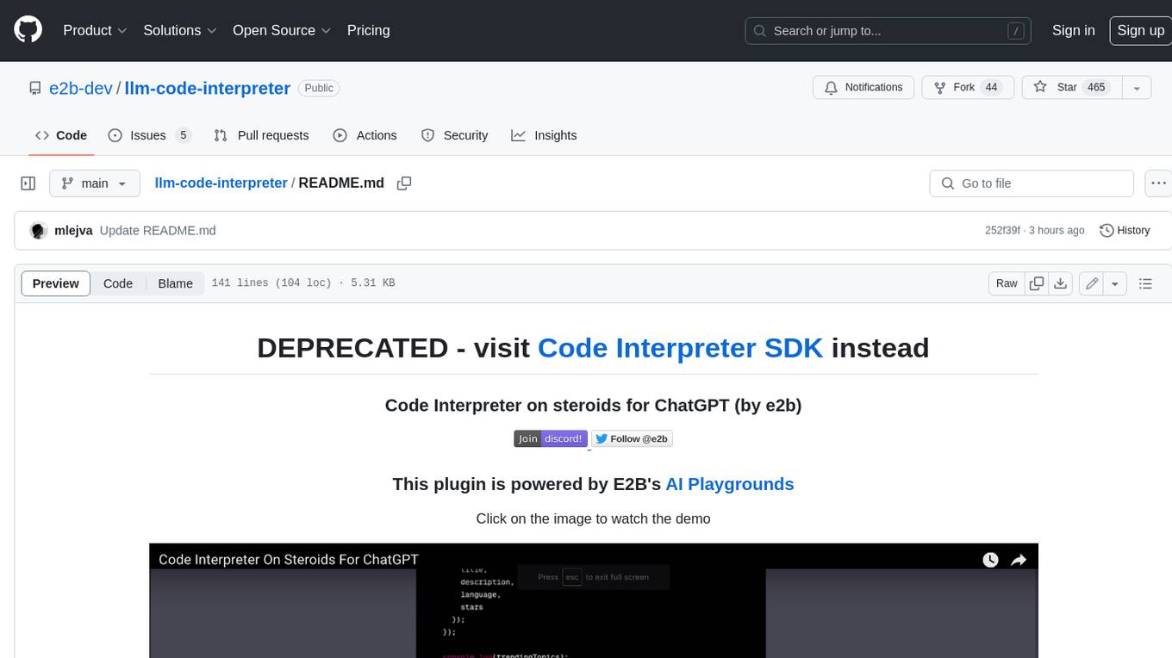Viewport: 1172px width, 658px height.
Task: Click the Code Interpreter On Steroids video title
Action: tap(289, 559)
